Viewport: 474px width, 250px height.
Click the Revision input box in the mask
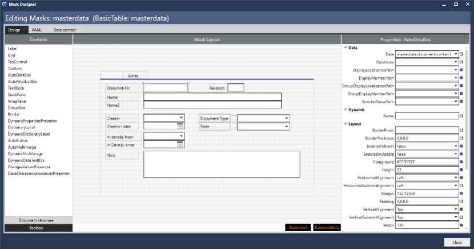tap(236, 88)
